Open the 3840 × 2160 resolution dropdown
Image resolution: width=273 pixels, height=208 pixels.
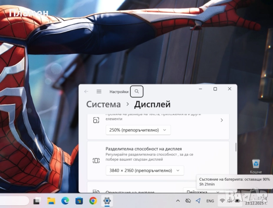click(x=145, y=170)
